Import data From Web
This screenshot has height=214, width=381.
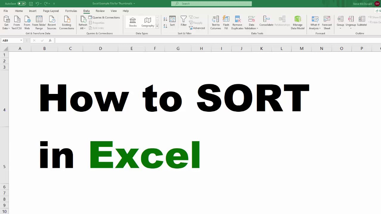coord(27,23)
